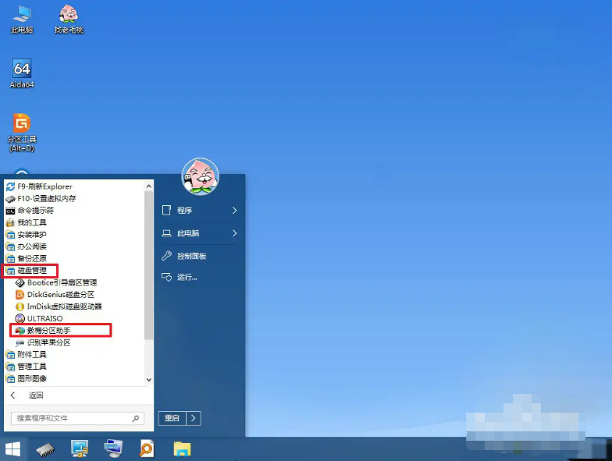
Task: Start ULTRAISO from the program list
Action: click(44, 318)
